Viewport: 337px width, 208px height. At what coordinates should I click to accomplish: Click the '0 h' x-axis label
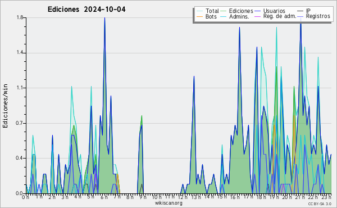click(x=26, y=197)
